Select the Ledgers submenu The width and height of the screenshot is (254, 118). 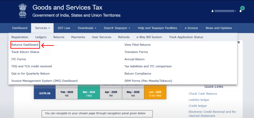(41, 37)
